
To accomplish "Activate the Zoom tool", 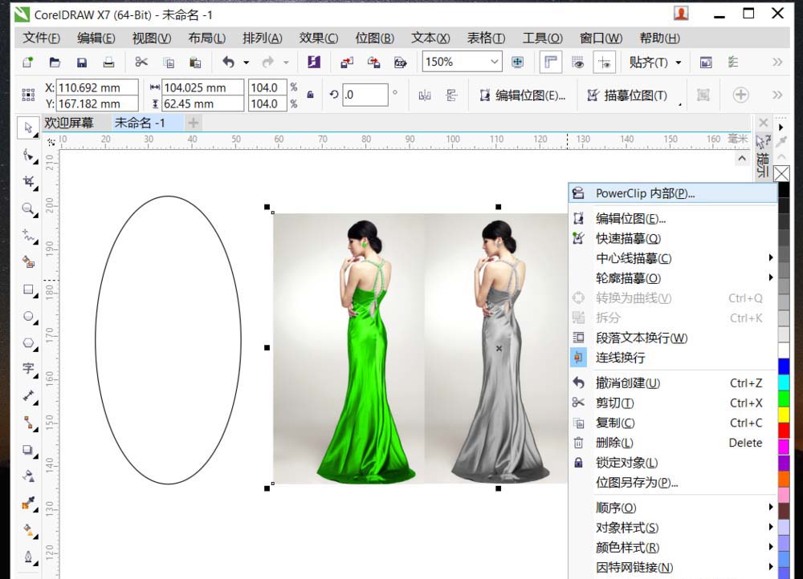I will click(26, 207).
